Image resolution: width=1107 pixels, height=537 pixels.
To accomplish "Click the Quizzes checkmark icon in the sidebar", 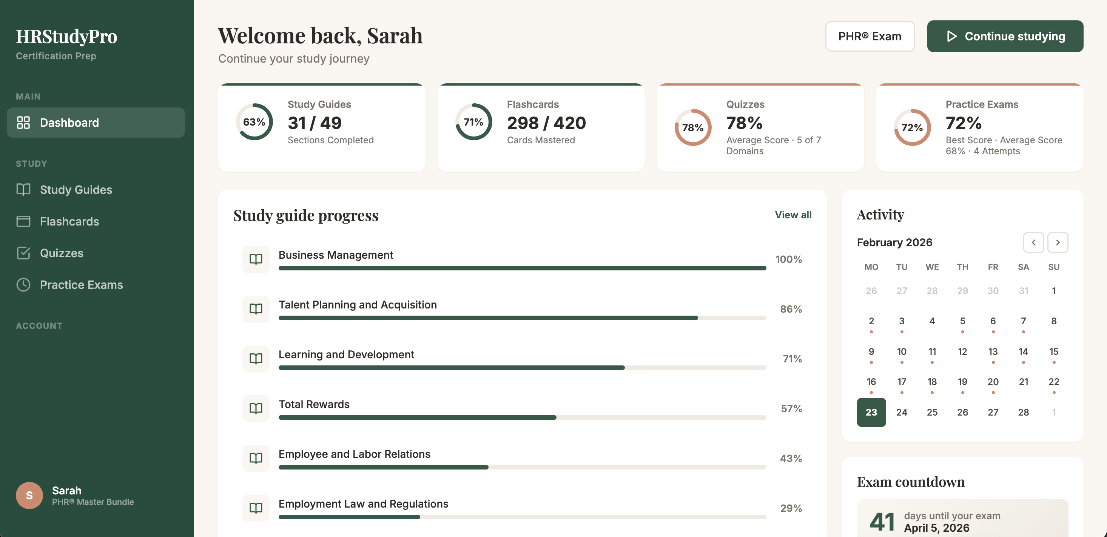I will [24, 253].
